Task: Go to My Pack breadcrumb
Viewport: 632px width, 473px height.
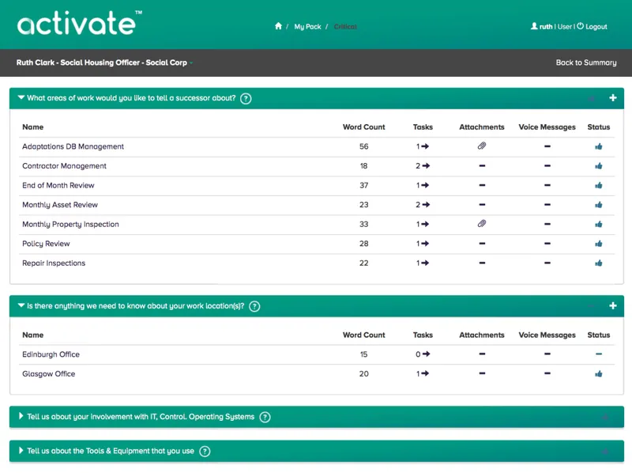Action: click(307, 27)
